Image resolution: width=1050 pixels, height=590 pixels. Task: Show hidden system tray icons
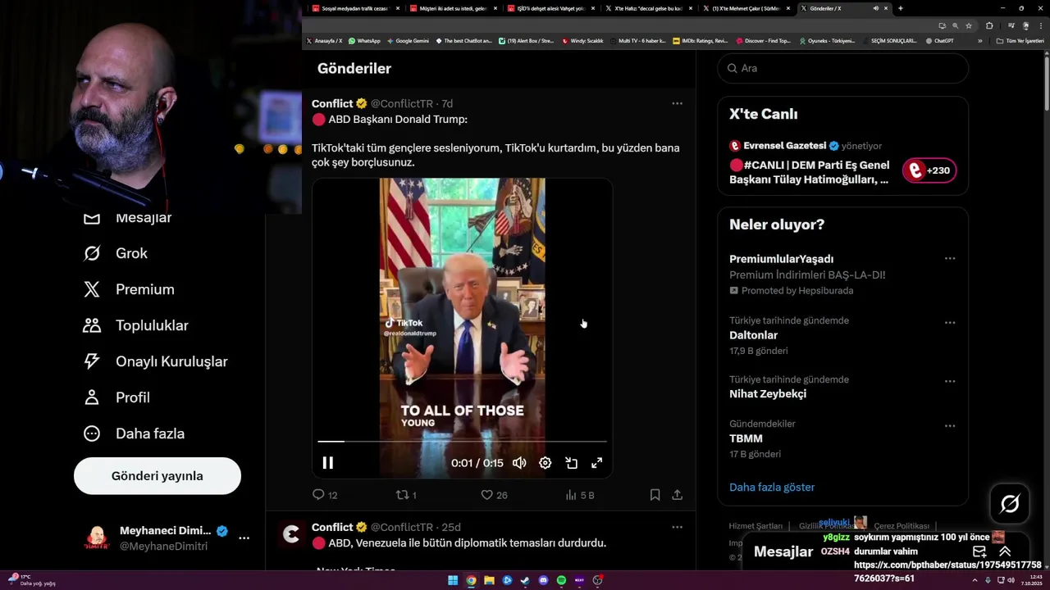[x=975, y=580]
